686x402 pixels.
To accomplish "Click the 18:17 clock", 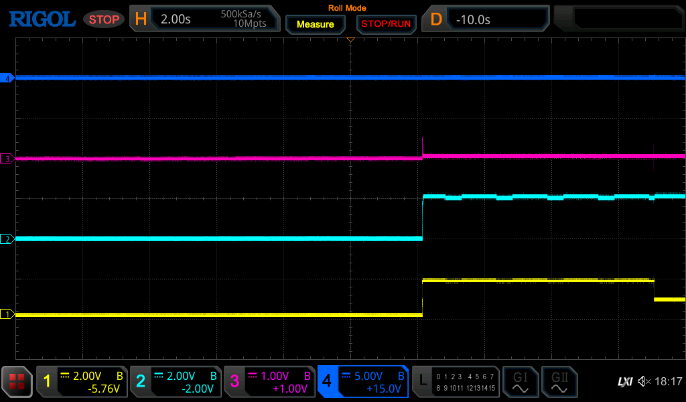I will [x=669, y=381].
